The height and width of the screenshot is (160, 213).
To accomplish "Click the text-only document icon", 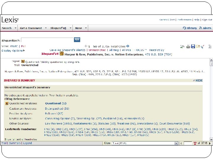I will point(210,47).
